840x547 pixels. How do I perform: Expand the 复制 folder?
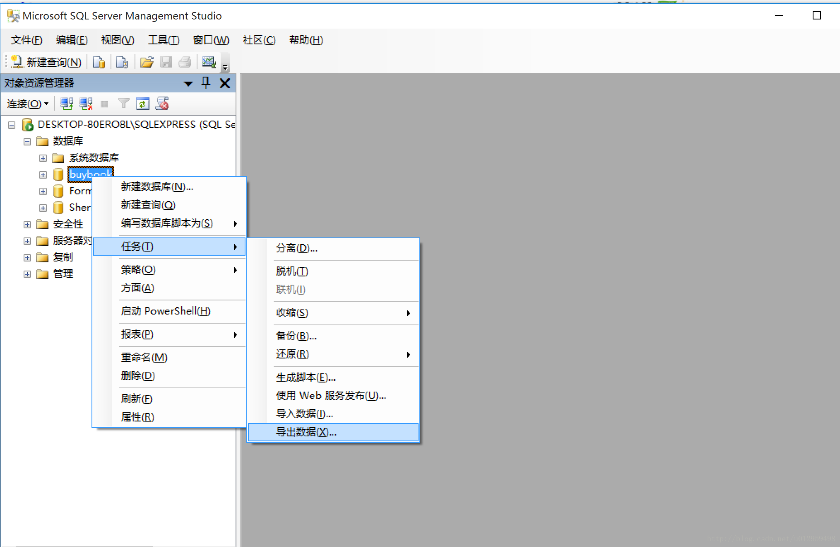click(27, 258)
